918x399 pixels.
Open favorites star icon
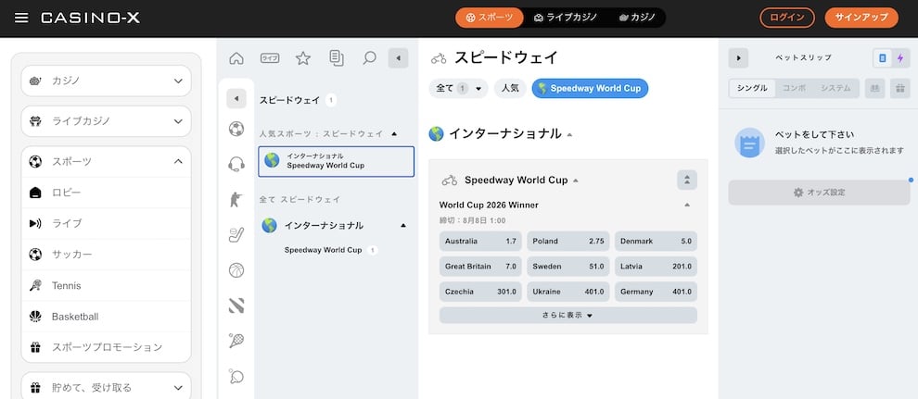302,57
